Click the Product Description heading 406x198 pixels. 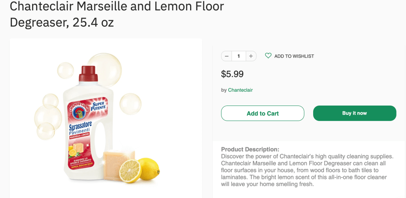tap(250, 149)
